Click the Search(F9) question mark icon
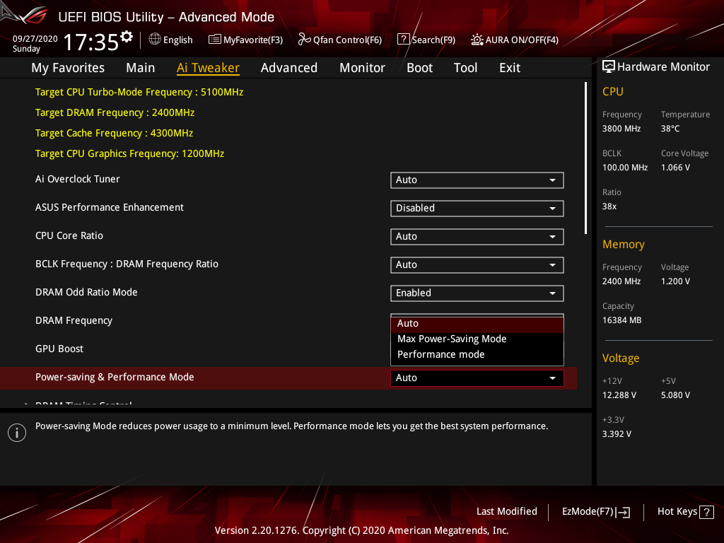Screen dimensions: 724x543 click(403, 40)
